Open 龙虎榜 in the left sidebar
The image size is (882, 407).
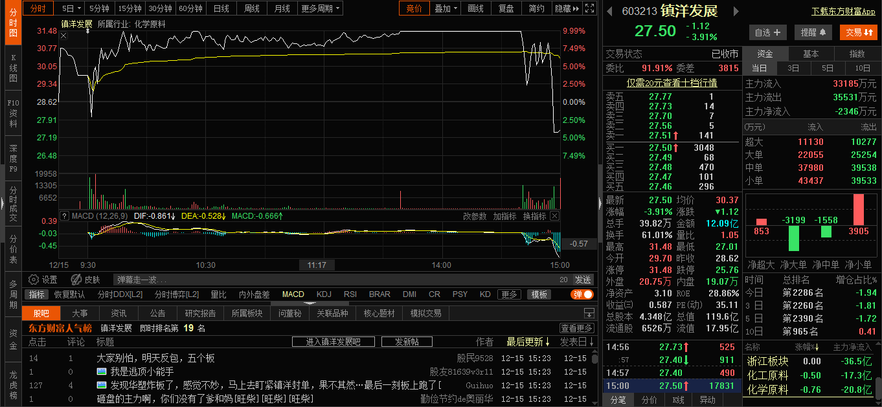tap(13, 384)
